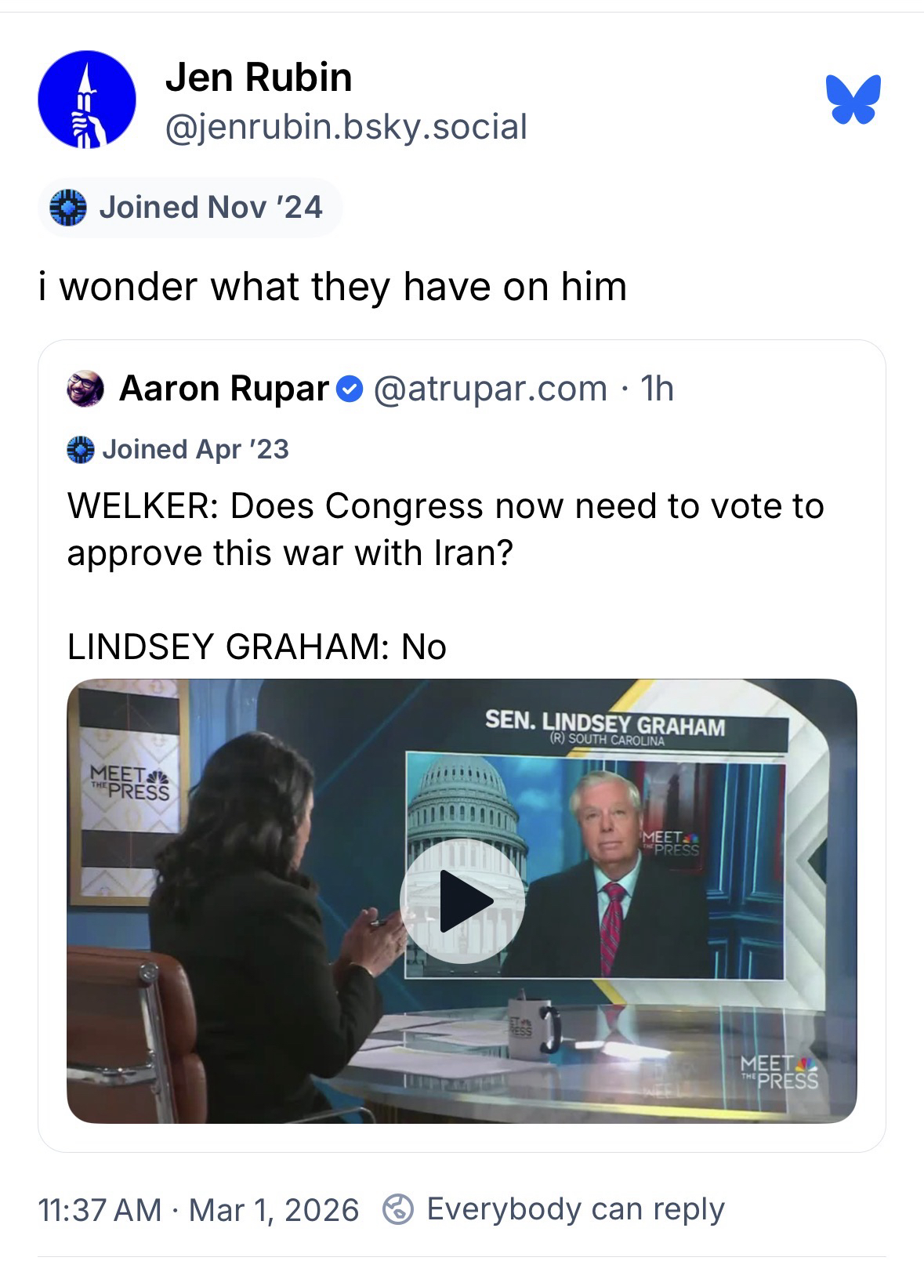Click the Joined Nov '24 label text
Image resolution: width=924 pixels, height=1268 pixels.
(210, 208)
